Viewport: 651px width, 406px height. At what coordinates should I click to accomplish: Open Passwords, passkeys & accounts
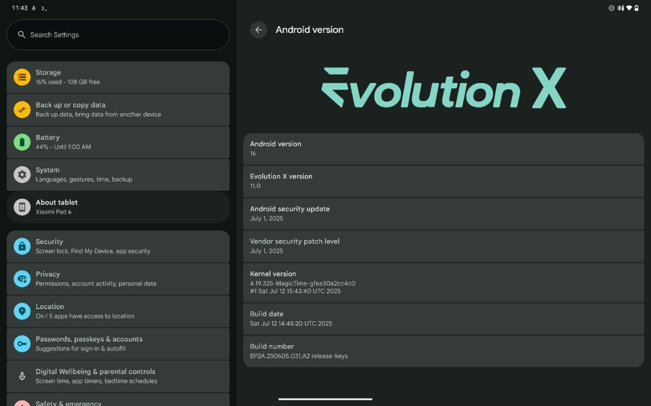118,344
